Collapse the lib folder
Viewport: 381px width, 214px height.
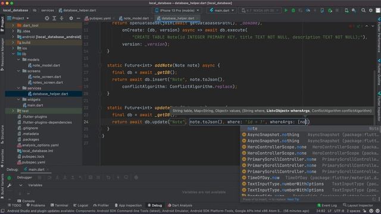[x=13, y=54]
